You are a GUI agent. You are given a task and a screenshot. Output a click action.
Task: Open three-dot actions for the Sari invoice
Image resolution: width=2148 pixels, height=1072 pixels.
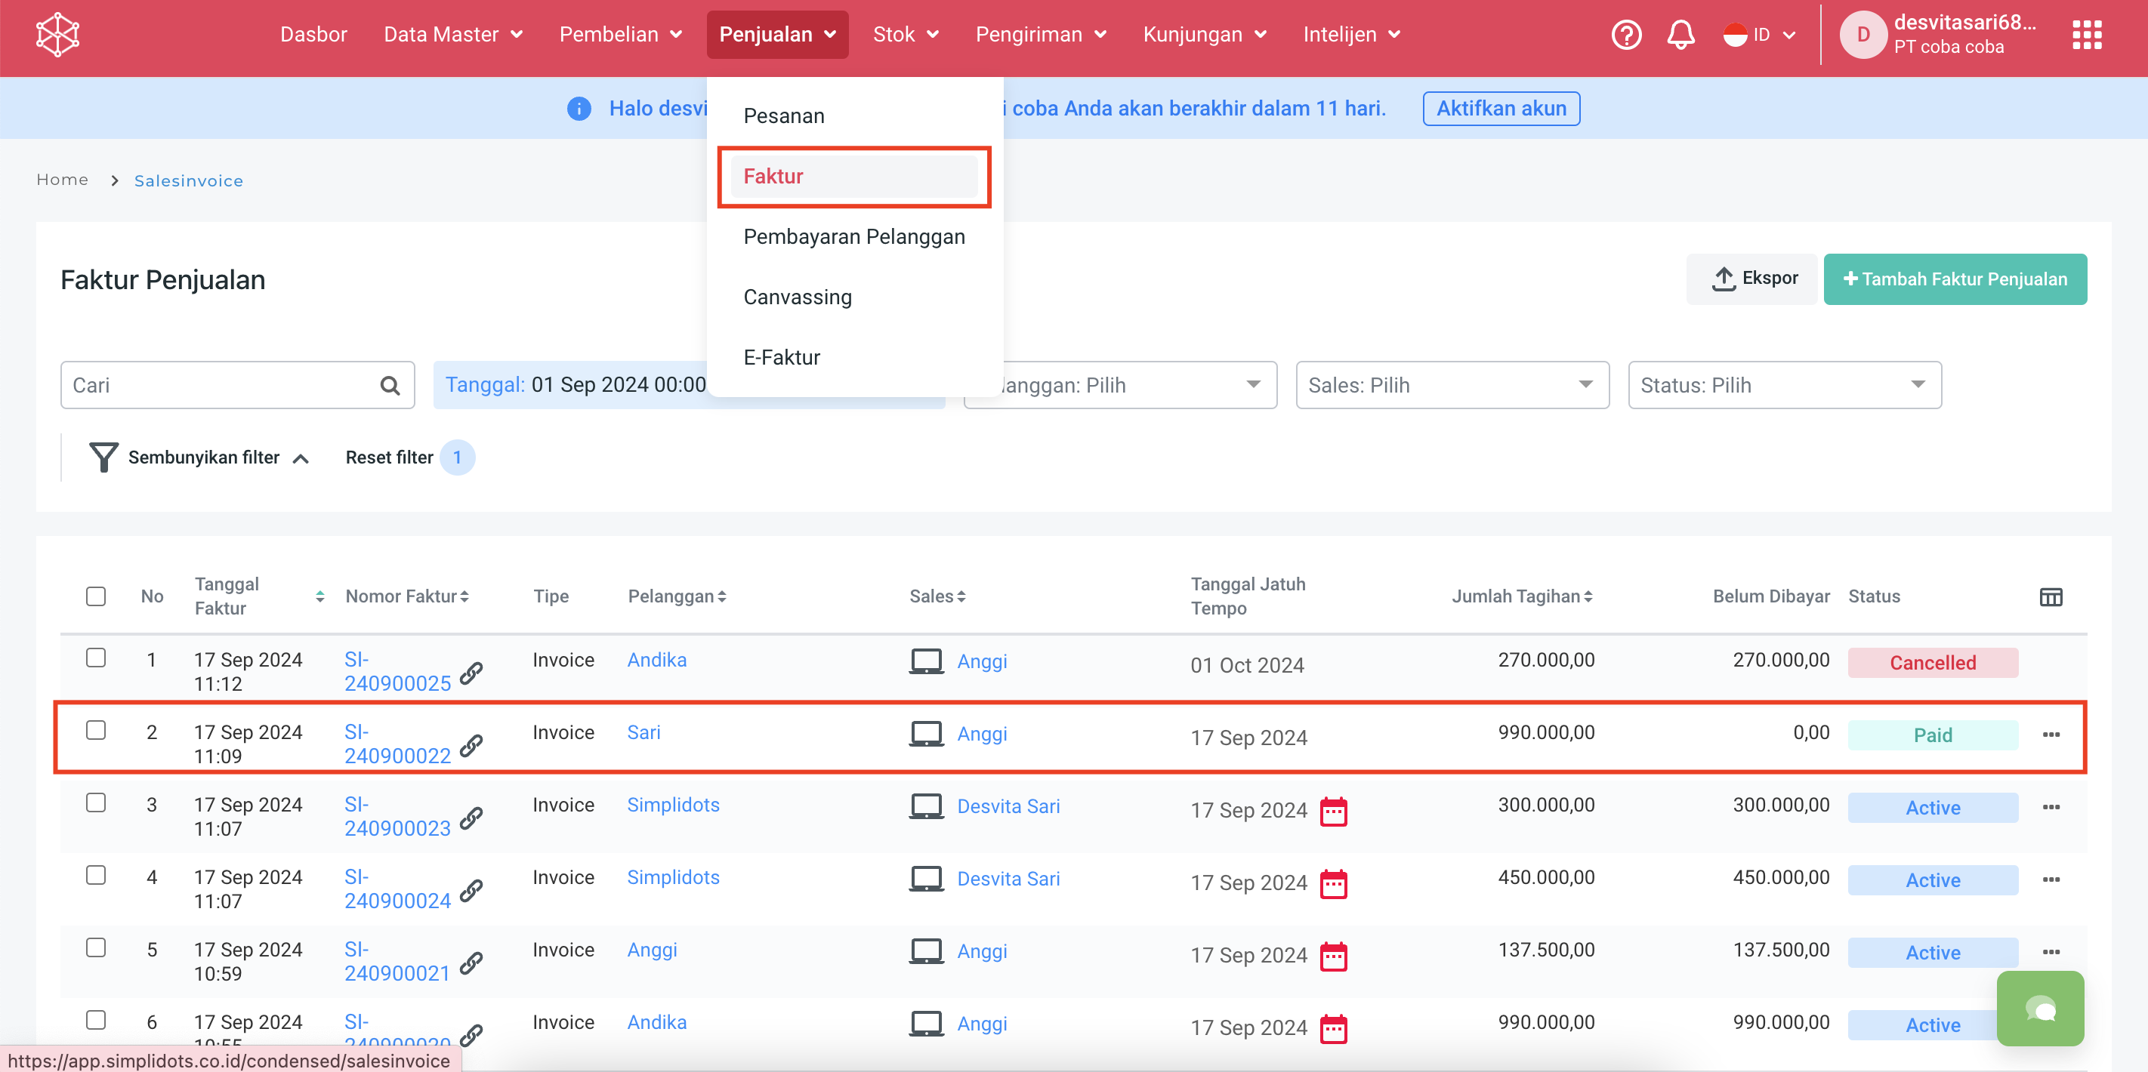pos(2051,735)
